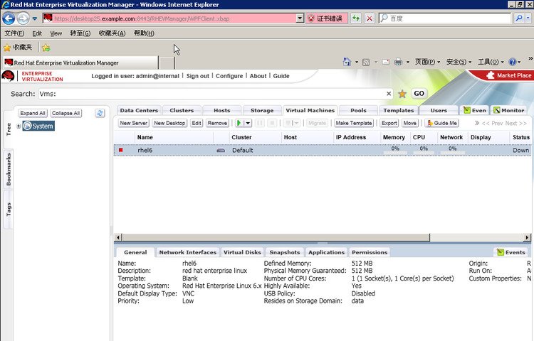The image size is (534, 341).
Task: Switch to the Storage tab
Action: 262,110
